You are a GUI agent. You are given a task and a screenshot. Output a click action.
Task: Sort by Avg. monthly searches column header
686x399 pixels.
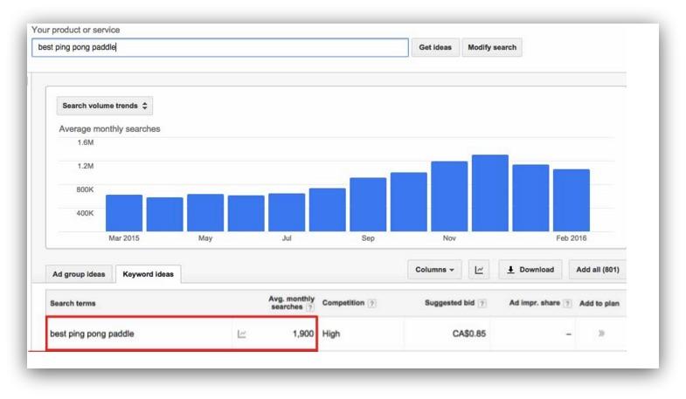291,302
